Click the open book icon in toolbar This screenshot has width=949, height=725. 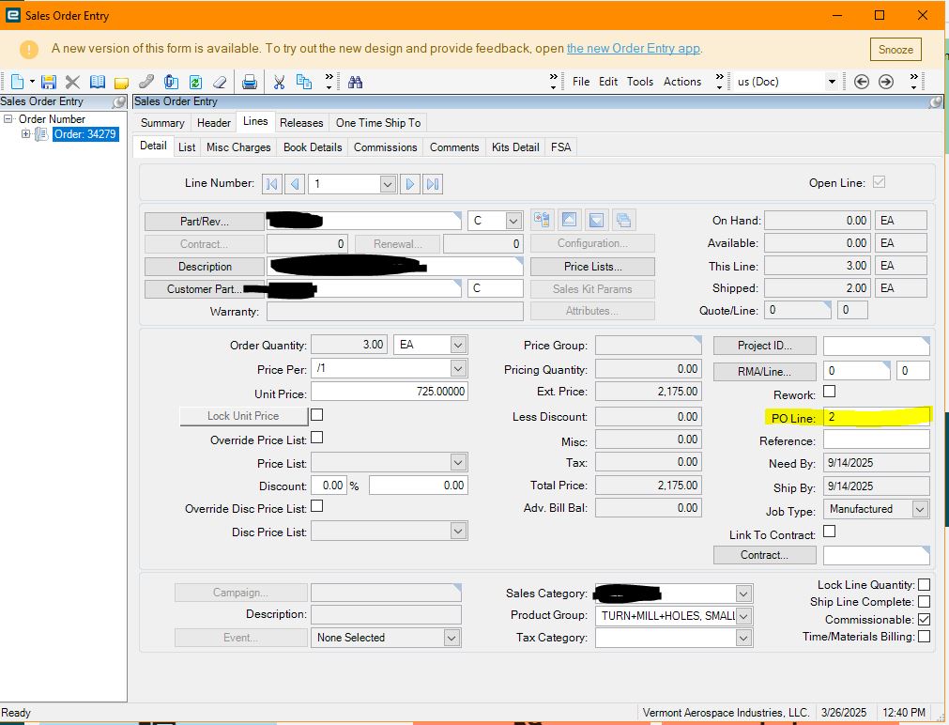(x=98, y=82)
